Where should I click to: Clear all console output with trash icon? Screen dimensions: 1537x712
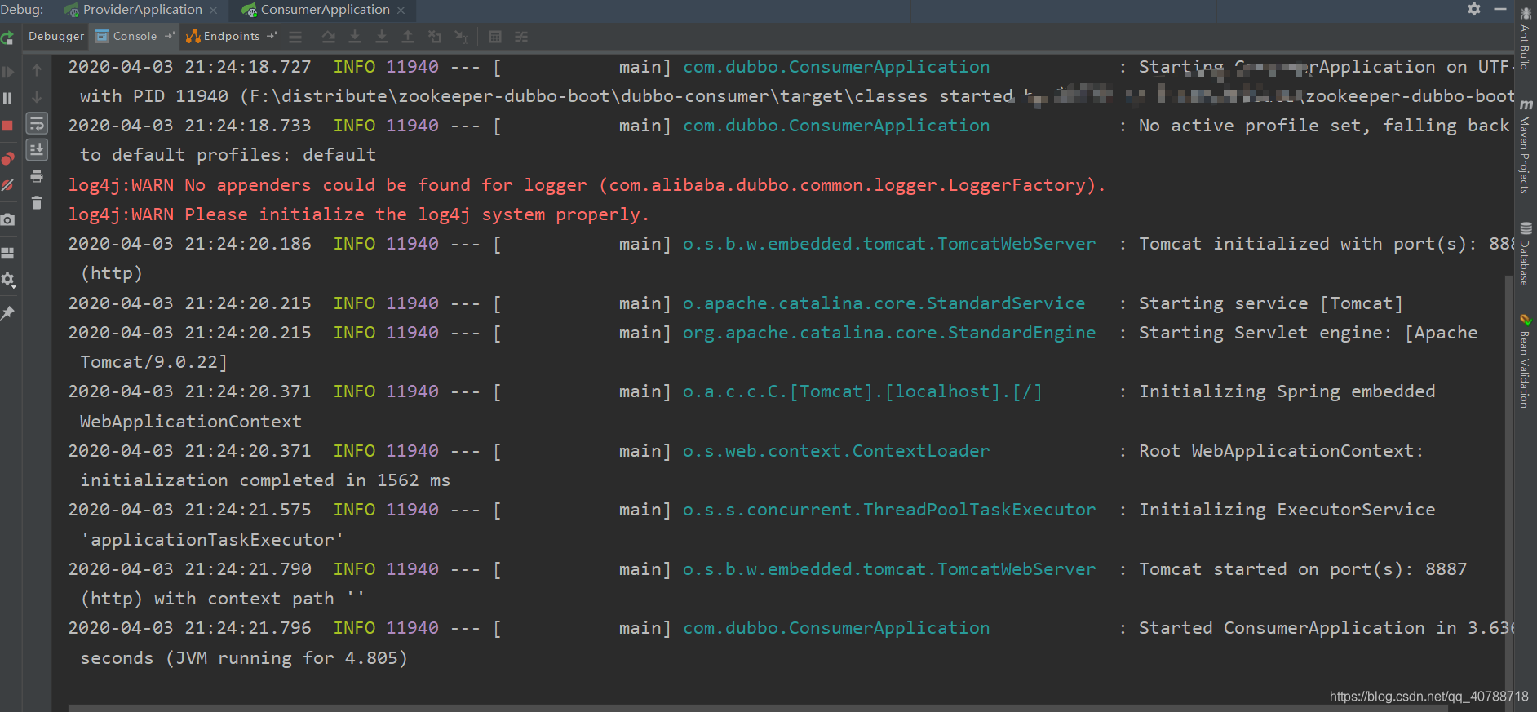pyautogui.click(x=37, y=202)
